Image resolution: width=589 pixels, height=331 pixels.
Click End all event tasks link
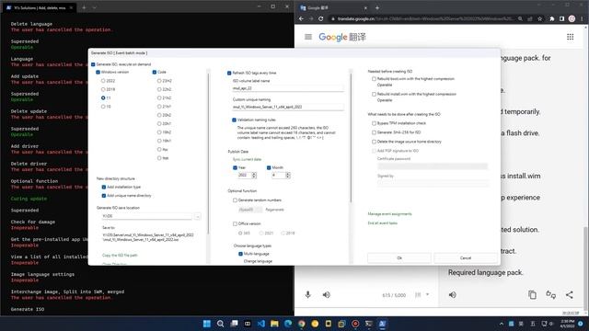click(383, 223)
